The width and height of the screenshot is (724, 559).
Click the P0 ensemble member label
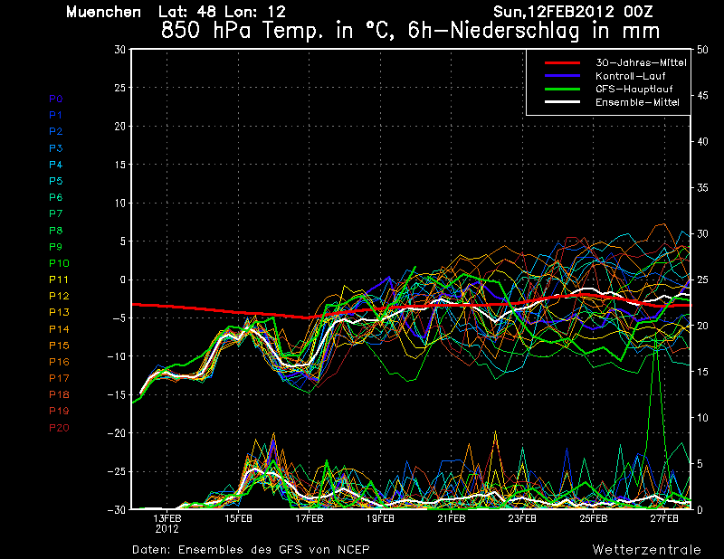pos(56,99)
